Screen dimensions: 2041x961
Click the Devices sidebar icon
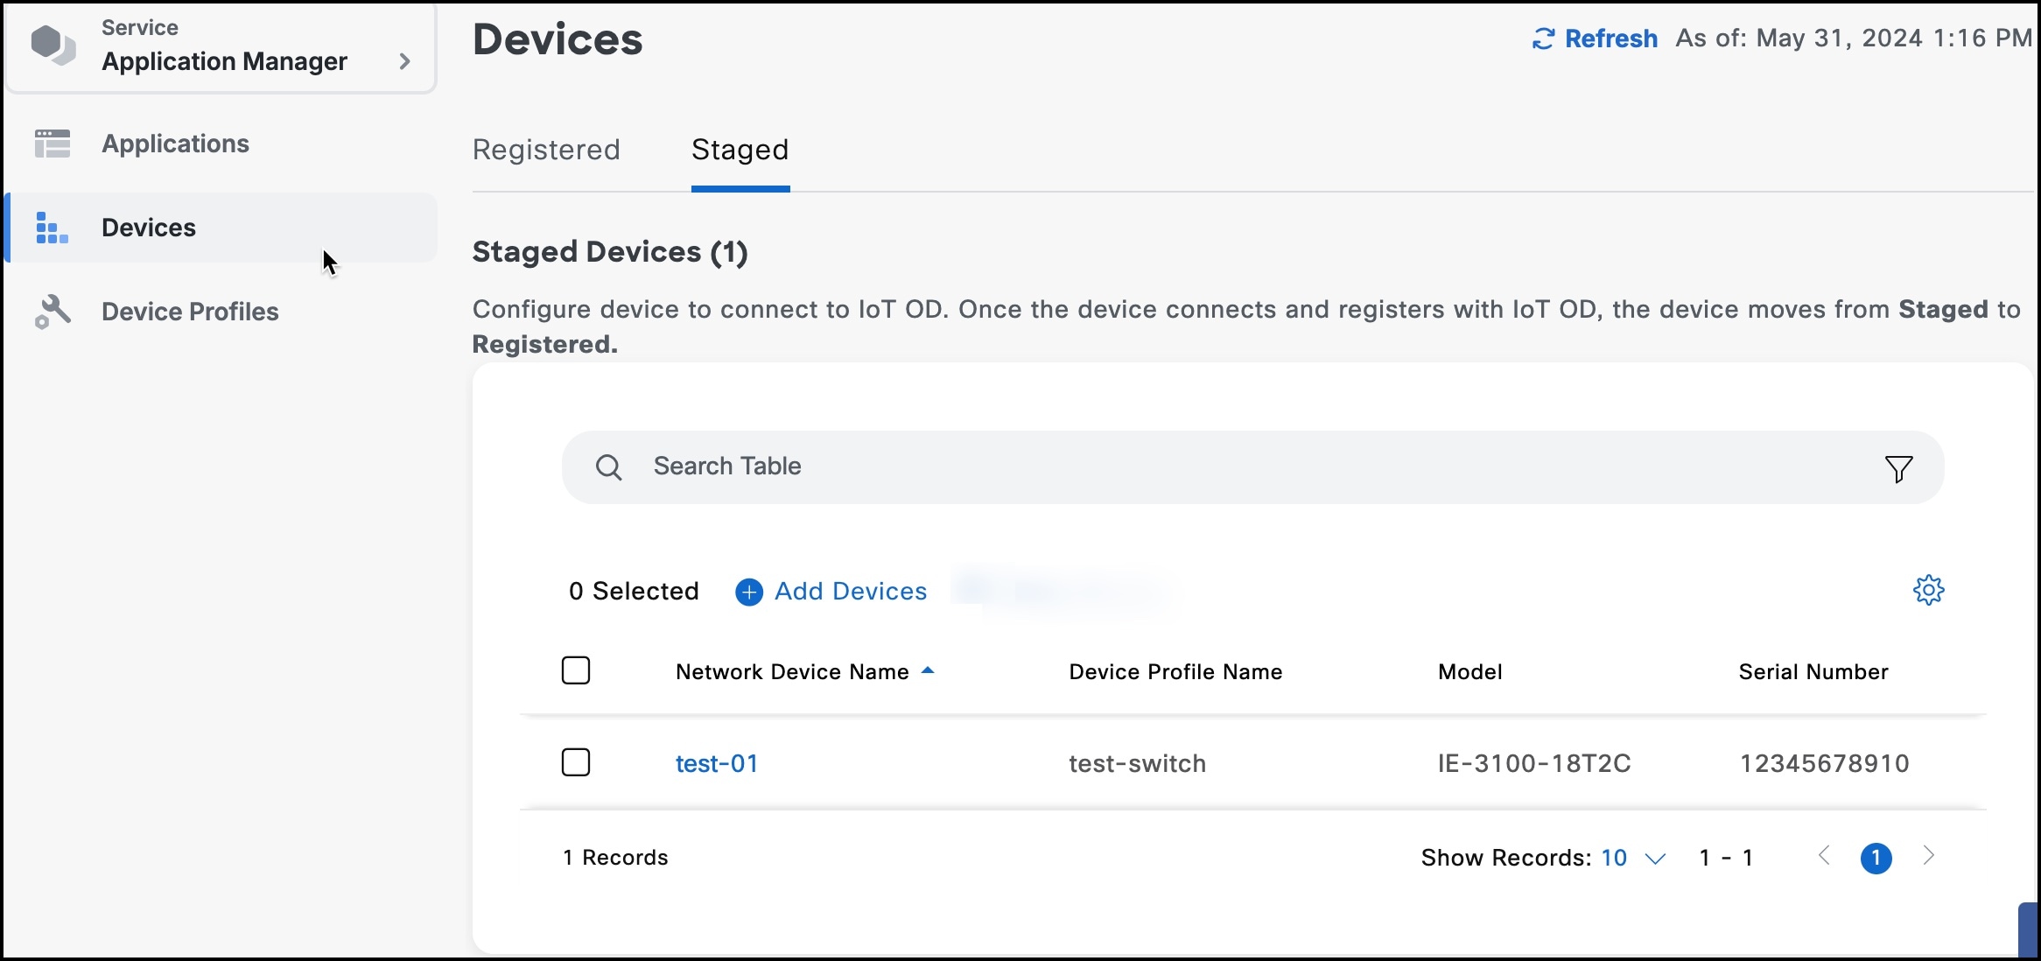(x=52, y=228)
